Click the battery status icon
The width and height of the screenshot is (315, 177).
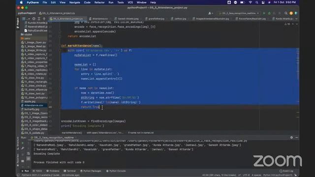(242, 2)
